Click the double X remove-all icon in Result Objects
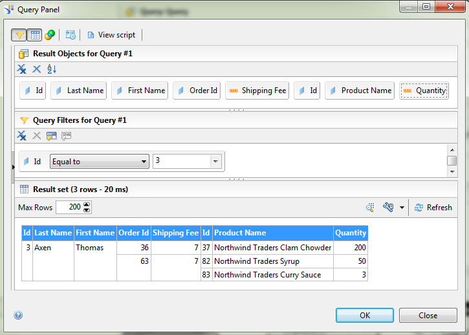Screen dimensions: 469x335 (22, 69)
